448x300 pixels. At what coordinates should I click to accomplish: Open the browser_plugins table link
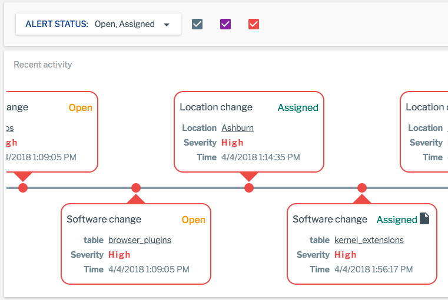click(x=140, y=240)
